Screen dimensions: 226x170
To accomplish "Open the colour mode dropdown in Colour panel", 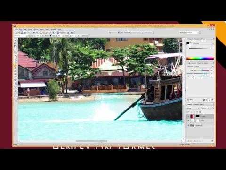I will tap(203, 44).
